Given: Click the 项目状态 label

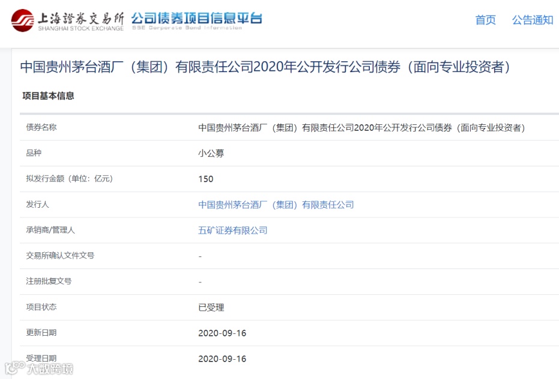Looking at the screenshot, I should [41, 306].
